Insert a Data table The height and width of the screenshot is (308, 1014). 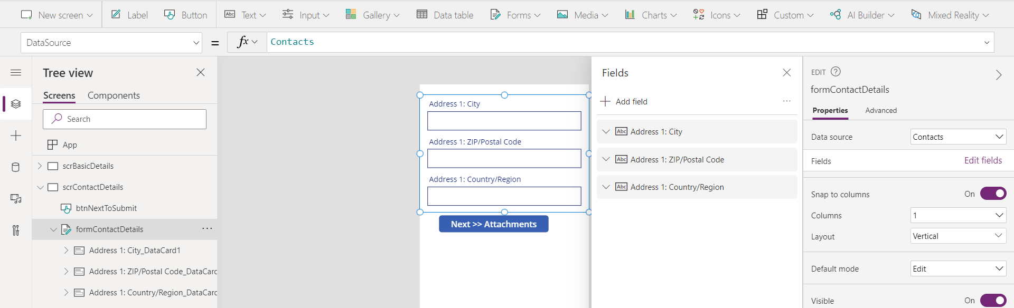445,15
